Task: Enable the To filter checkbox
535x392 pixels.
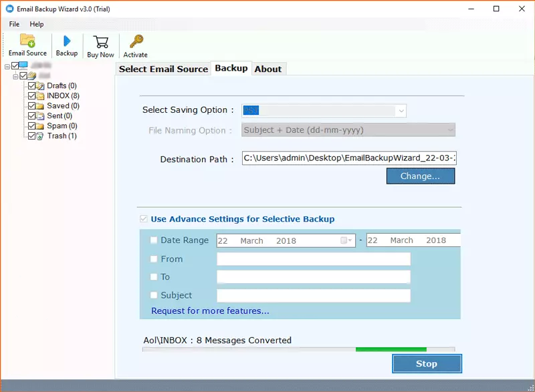Action: pos(154,277)
